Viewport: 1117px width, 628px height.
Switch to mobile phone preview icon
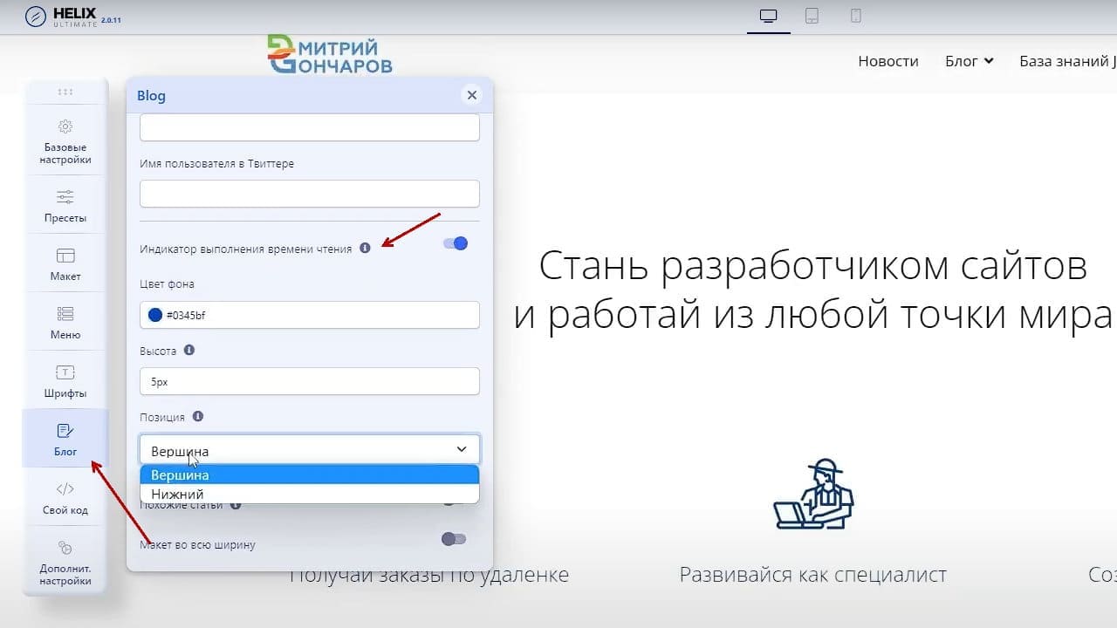coord(856,16)
